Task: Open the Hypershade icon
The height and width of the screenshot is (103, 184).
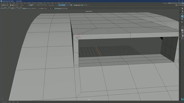Action: pos(81,5)
